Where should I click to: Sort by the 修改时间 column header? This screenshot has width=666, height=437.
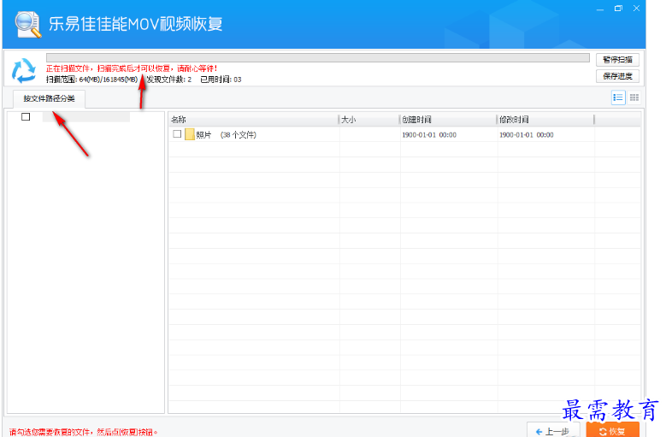[545, 120]
